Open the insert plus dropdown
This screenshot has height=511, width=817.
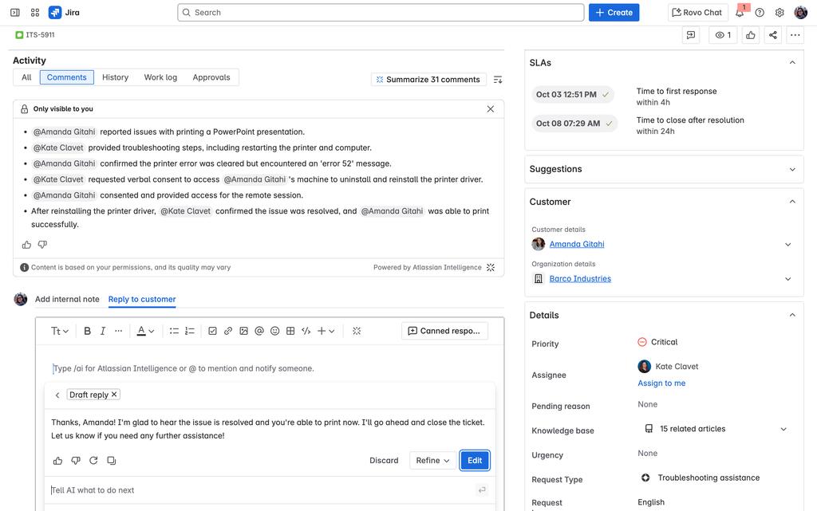pos(326,331)
